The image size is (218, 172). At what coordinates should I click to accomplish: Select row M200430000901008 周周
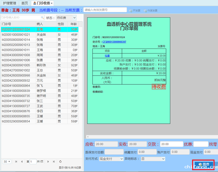pos(40,55)
